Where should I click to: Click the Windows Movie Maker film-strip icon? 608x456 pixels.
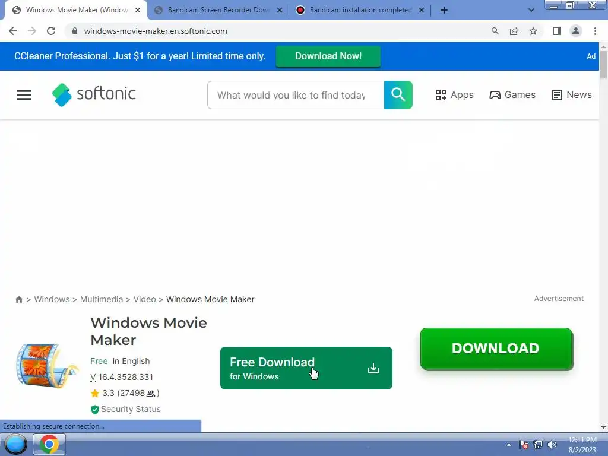tap(46, 366)
